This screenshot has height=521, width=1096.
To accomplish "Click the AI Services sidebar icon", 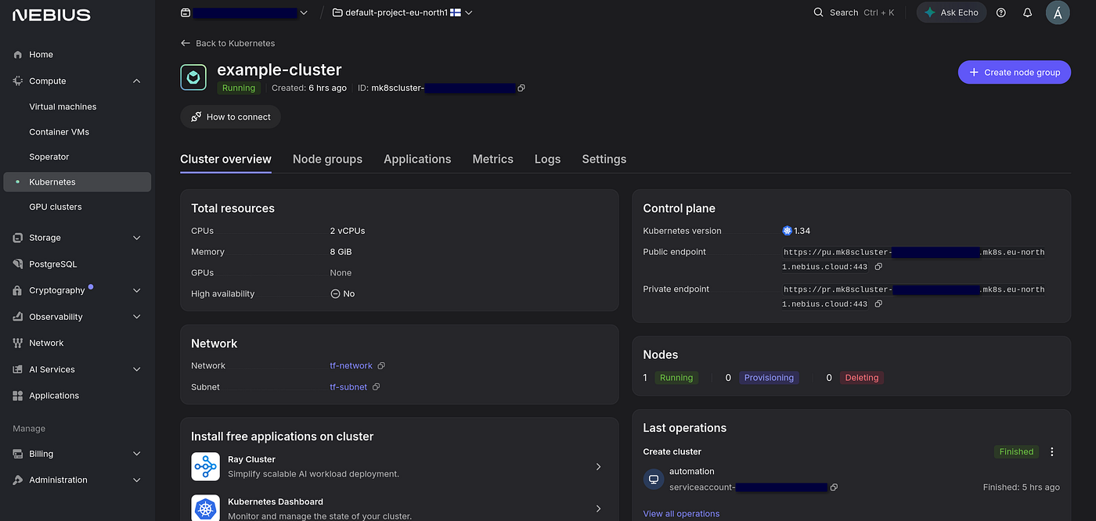I will pos(18,369).
